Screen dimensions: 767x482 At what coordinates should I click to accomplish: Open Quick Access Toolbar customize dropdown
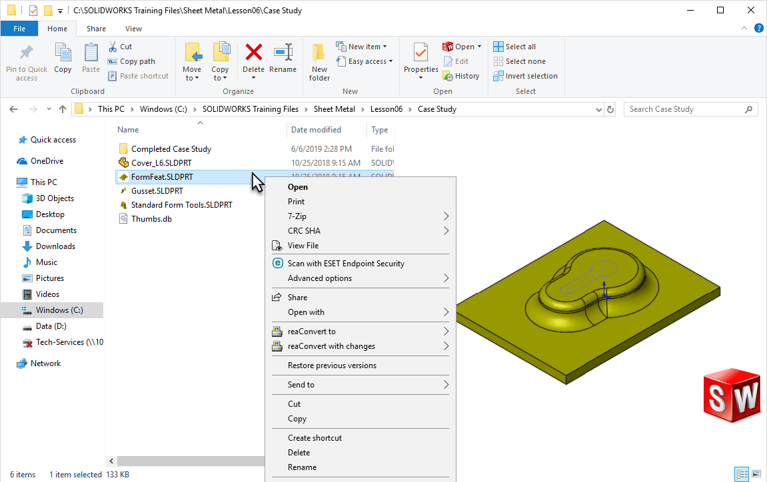pyautogui.click(x=60, y=10)
